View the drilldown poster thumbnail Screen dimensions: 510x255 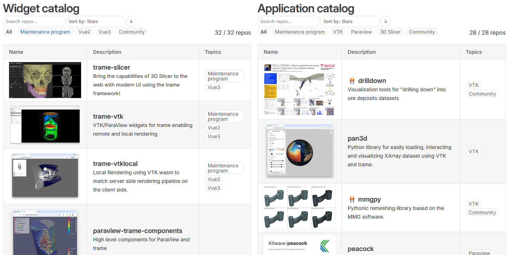[x=300, y=89]
